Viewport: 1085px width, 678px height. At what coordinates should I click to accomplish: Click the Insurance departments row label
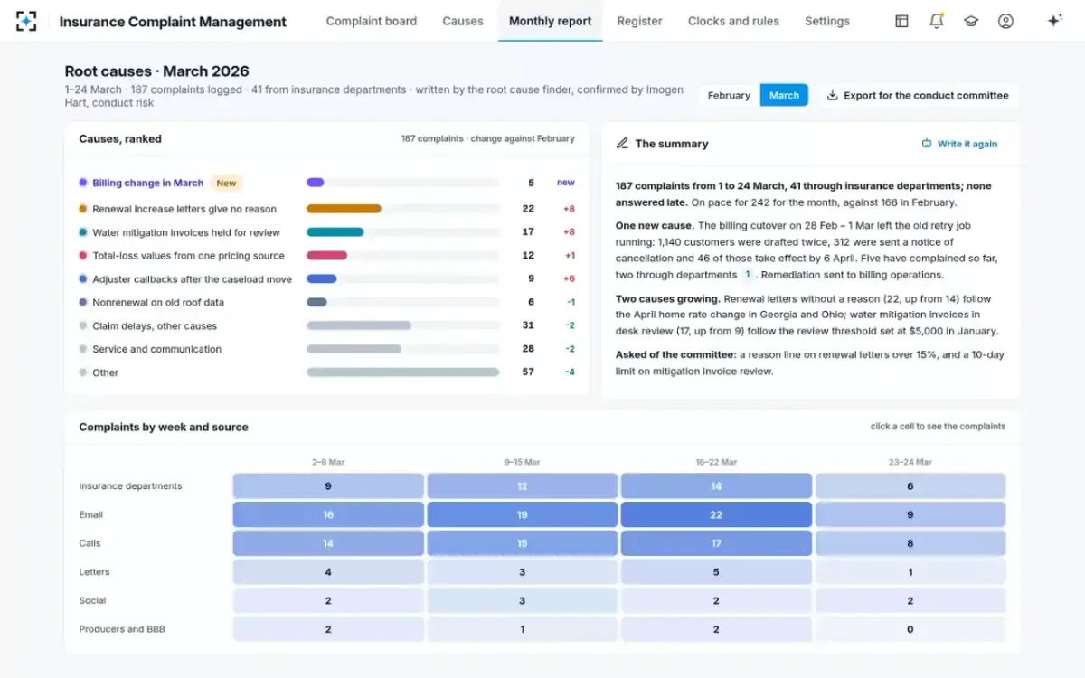pyautogui.click(x=130, y=486)
